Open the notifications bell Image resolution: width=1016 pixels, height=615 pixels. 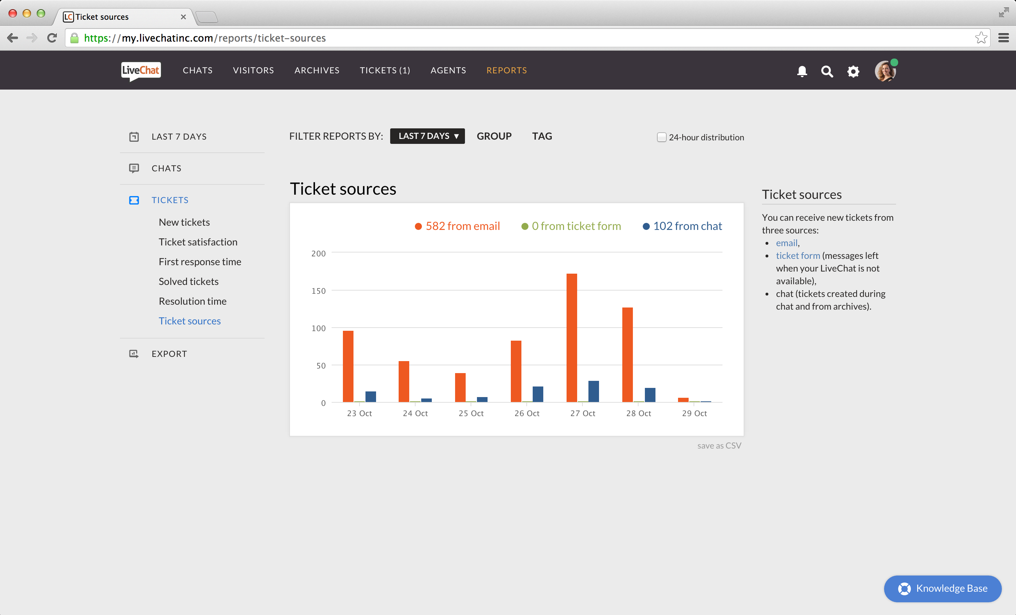(802, 71)
